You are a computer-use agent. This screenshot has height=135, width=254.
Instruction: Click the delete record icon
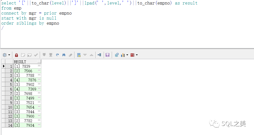click(29, 55)
